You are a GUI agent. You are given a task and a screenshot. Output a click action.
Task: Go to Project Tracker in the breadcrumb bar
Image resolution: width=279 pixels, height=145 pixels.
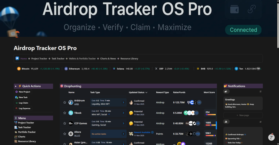point(39,58)
